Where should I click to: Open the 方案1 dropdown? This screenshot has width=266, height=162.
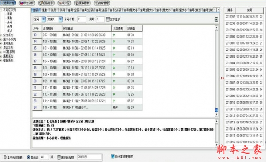[x=60, y=19]
